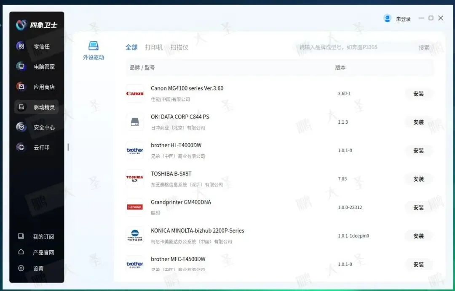
Task: Open the 应用商店 bag icon
Action: point(21,87)
